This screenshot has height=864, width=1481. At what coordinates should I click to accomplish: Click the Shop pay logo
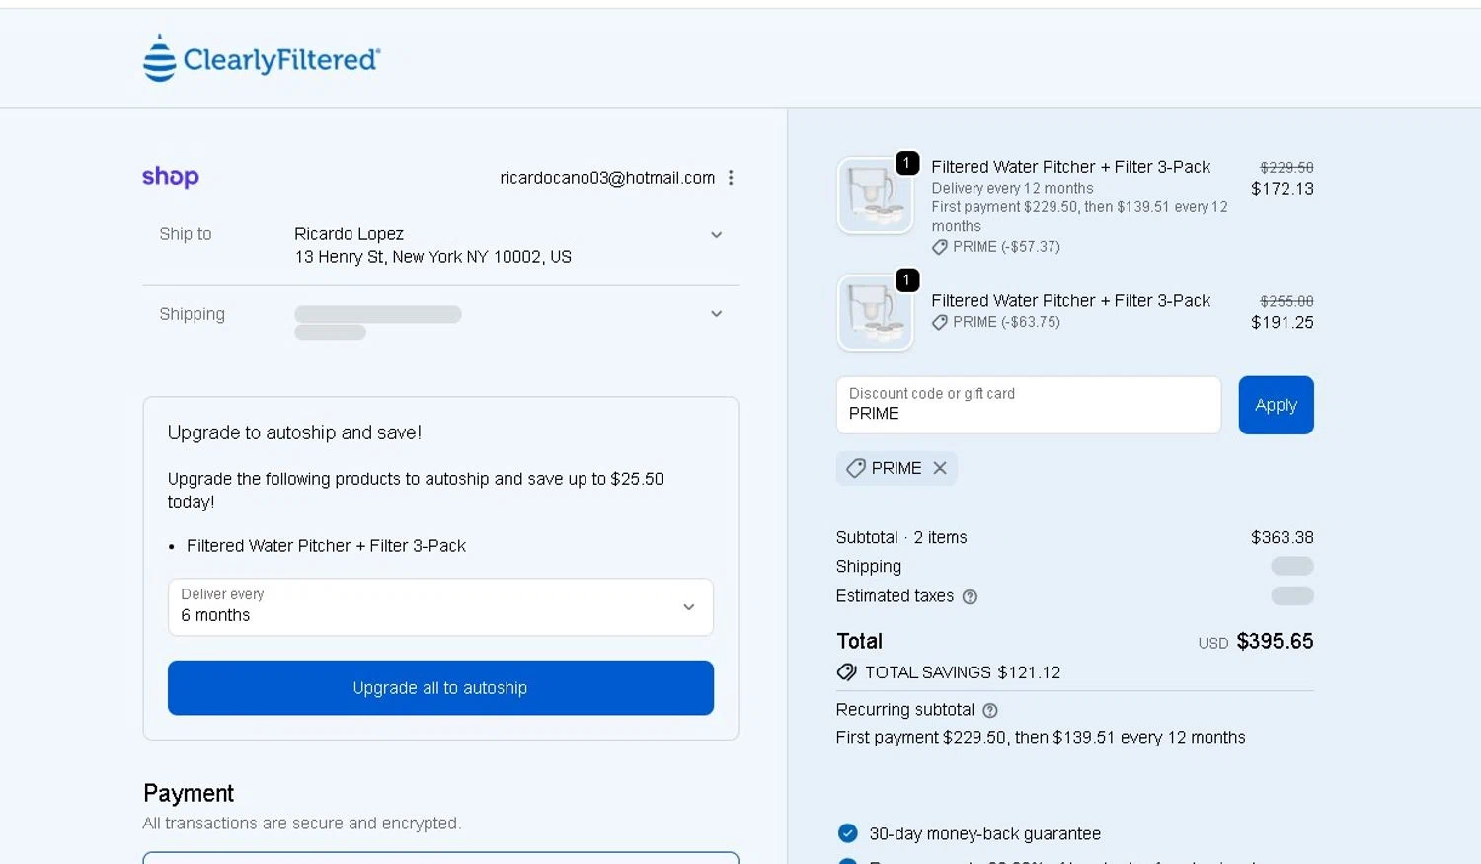[x=171, y=177]
